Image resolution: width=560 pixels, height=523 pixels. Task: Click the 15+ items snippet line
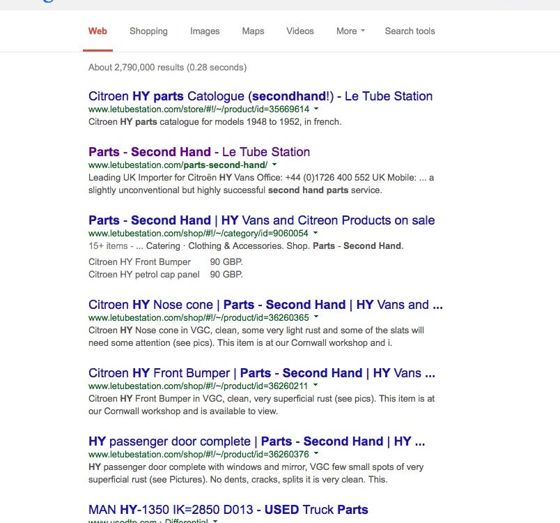246,246
